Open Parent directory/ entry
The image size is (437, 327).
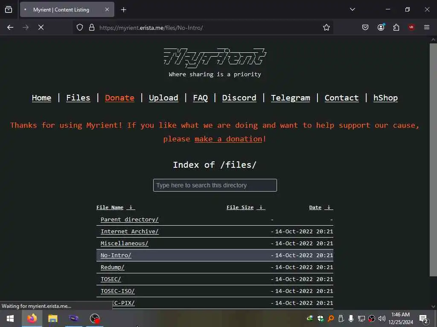(130, 219)
